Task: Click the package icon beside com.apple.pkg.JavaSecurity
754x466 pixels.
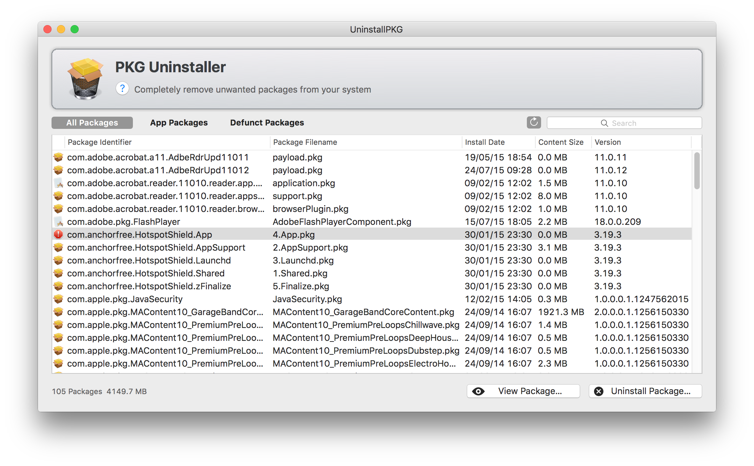Action: [58, 299]
